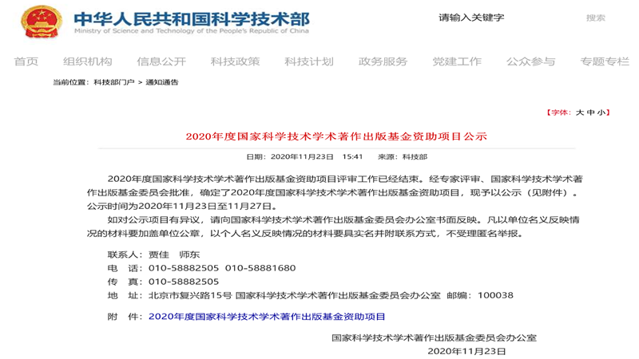This screenshot has height=359, width=639.
Task: Click the date text 2020年11月23日 15:41
Action: point(316,156)
